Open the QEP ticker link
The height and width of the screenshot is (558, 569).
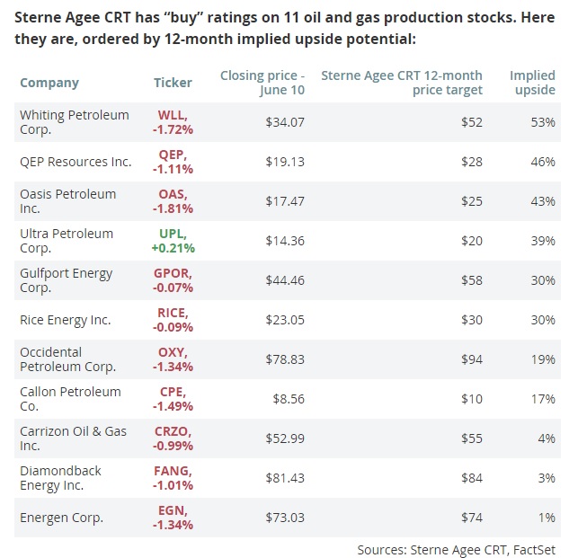coord(172,155)
